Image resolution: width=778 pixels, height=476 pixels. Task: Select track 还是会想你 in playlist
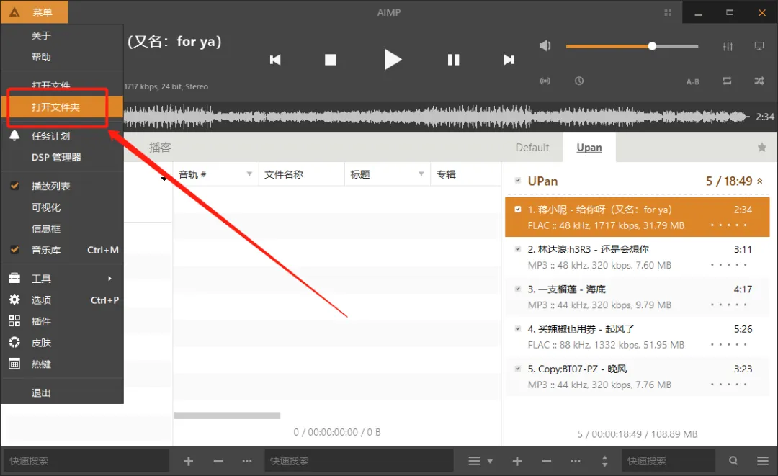(x=638, y=257)
